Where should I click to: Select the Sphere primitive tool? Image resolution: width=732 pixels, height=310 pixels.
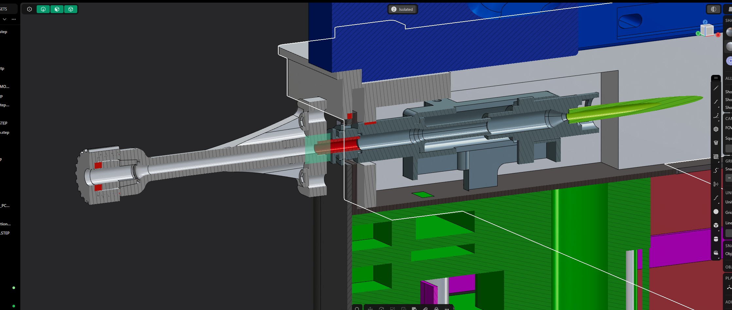716,212
